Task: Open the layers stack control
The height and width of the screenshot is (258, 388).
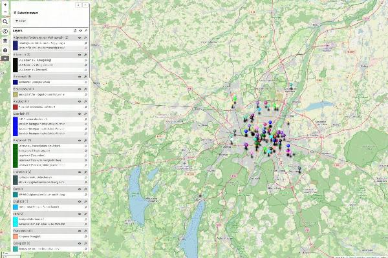Action: click(5, 41)
